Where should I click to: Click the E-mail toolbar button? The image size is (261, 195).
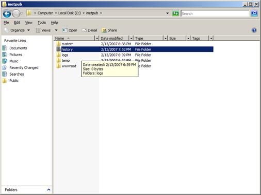click(90, 30)
